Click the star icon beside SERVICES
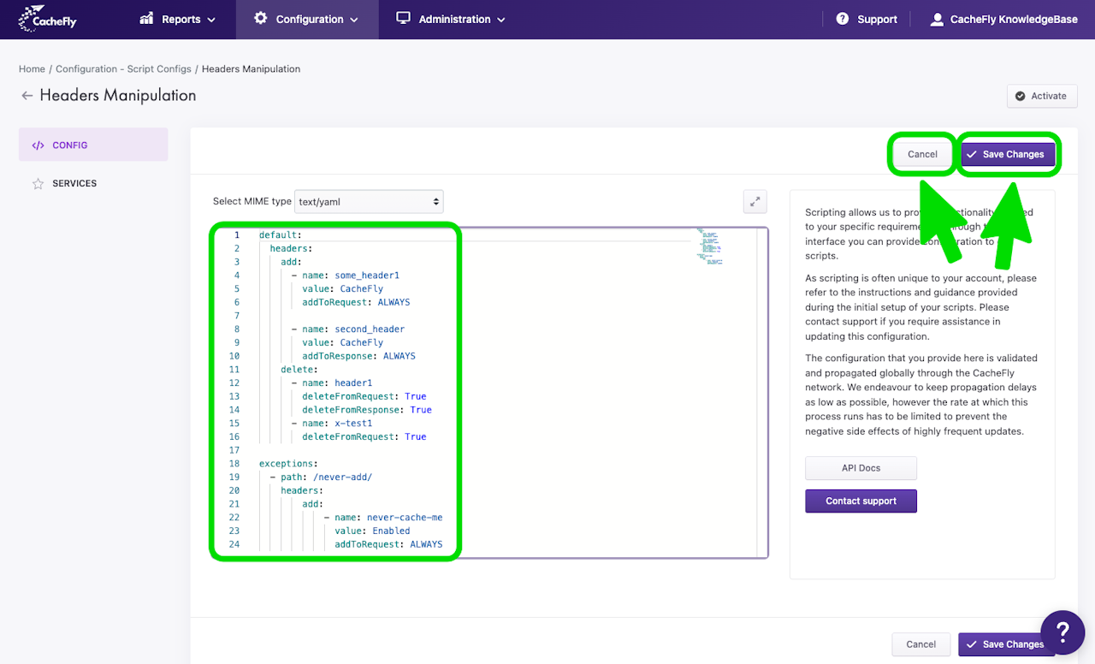The width and height of the screenshot is (1095, 664). point(38,183)
